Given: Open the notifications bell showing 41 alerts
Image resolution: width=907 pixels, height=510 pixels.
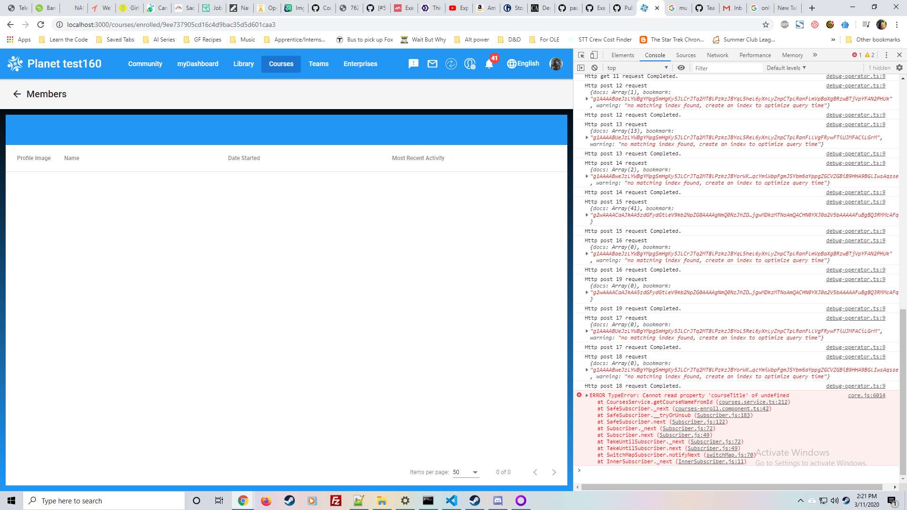Looking at the screenshot, I should pos(489,64).
